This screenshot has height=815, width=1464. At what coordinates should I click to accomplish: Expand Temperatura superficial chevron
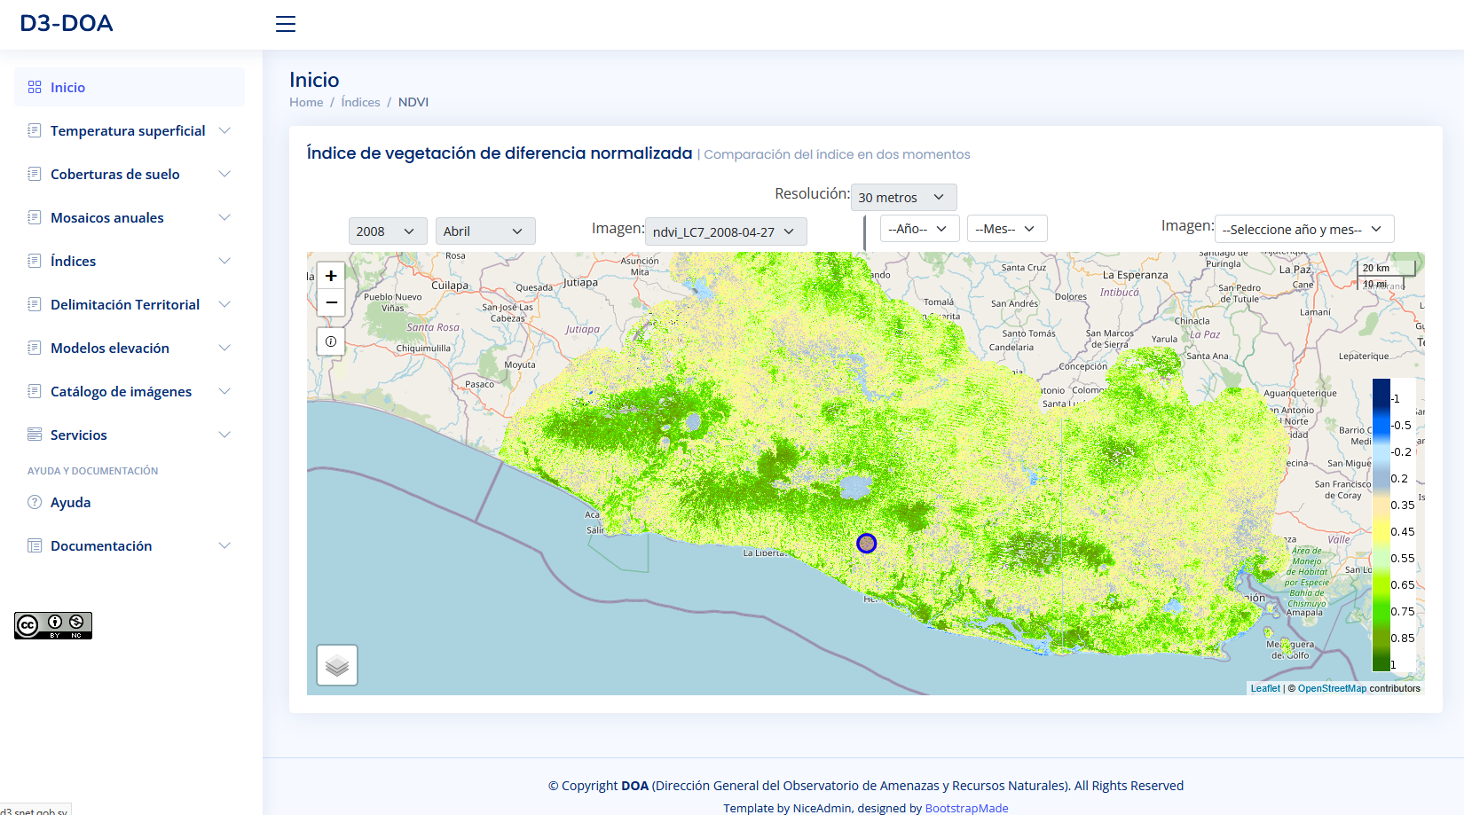point(224,130)
